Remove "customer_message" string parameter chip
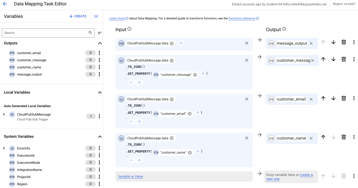 coord(195,75)
